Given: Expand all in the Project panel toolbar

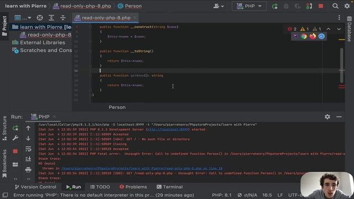Looking at the screenshot, I should [x=51, y=18].
